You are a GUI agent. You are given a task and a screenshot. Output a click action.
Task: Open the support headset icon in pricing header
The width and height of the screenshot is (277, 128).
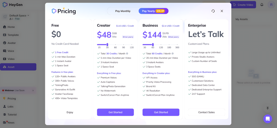coord(213,11)
